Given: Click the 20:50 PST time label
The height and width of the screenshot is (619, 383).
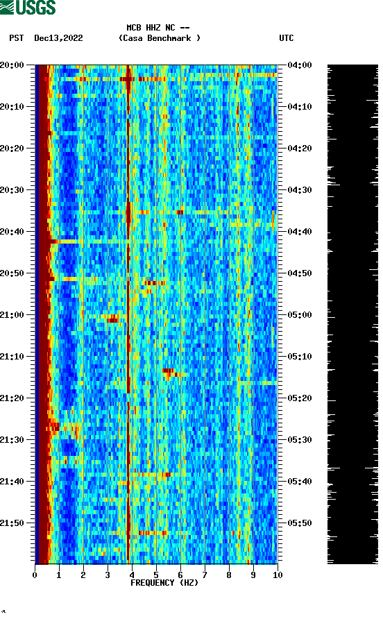Looking at the screenshot, I should pyautogui.click(x=12, y=273).
